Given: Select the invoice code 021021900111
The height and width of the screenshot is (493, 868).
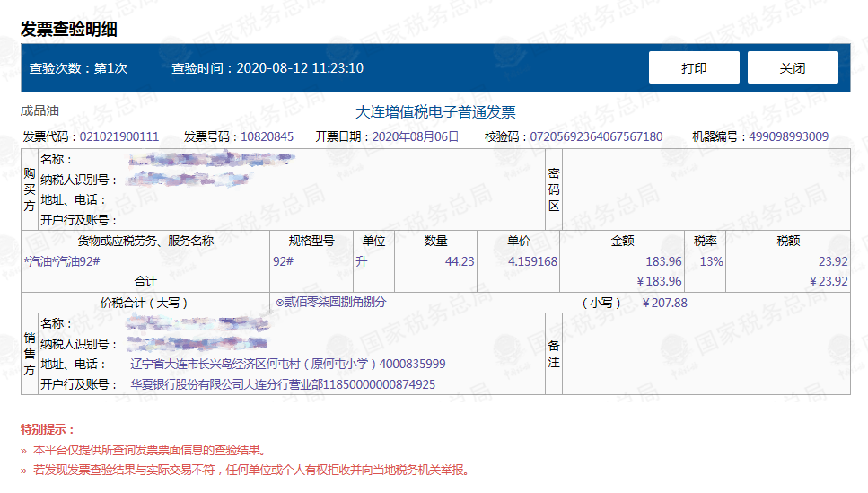Looking at the screenshot, I should tap(119, 137).
